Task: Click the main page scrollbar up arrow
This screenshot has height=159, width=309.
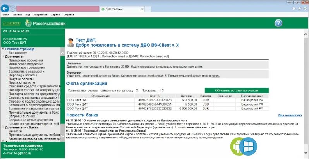Action: pos(306,34)
